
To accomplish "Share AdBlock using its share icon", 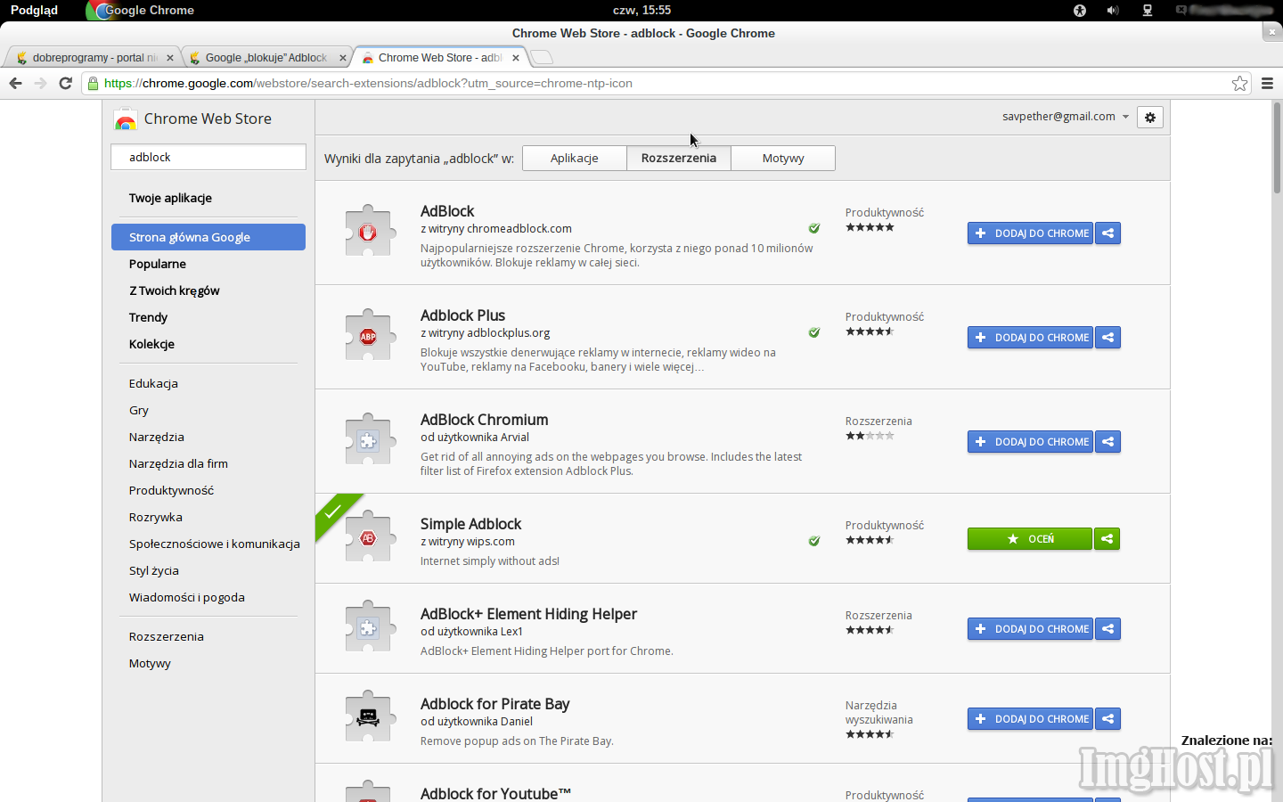I will point(1107,233).
